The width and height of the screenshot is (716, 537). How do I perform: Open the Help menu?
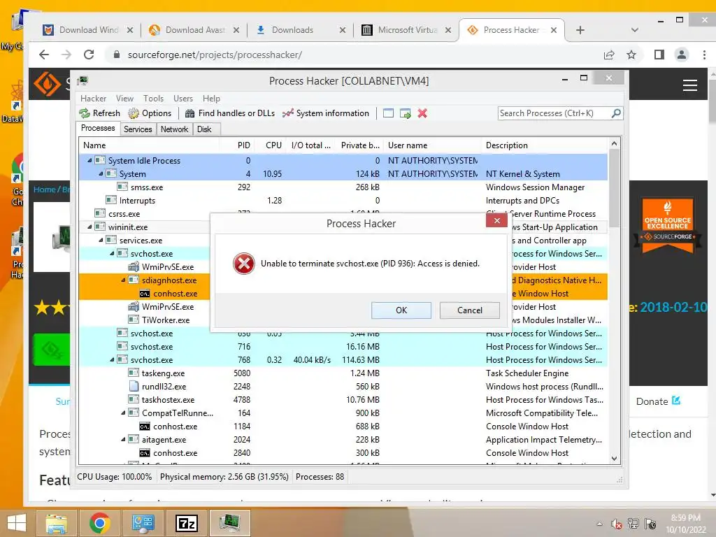click(x=211, y=99)
